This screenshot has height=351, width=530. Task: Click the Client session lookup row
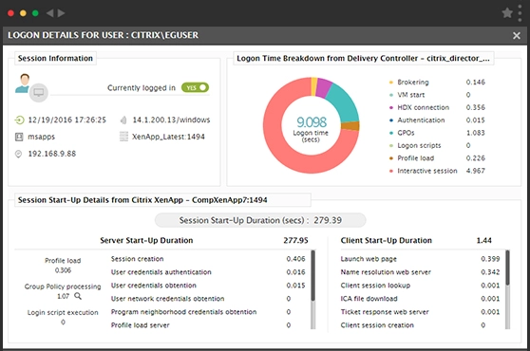[420, 286]
